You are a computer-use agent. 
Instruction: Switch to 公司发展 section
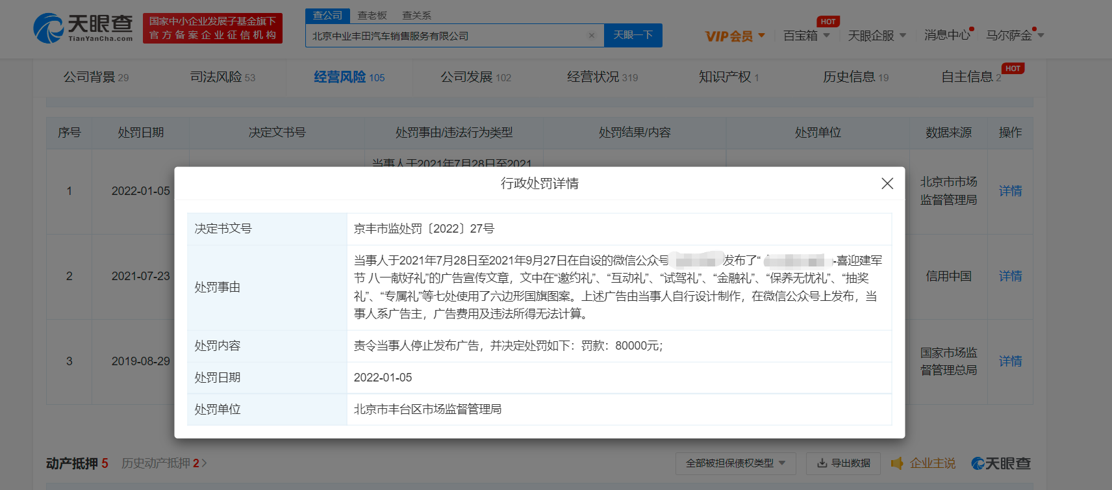pyautogui.click(x=475, y=77)
